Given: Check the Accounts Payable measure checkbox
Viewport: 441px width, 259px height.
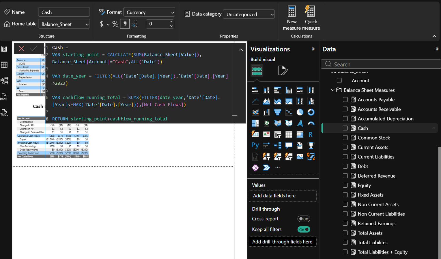Looking at the screenshot, I should pyautogui.click(x=345, y=100).
